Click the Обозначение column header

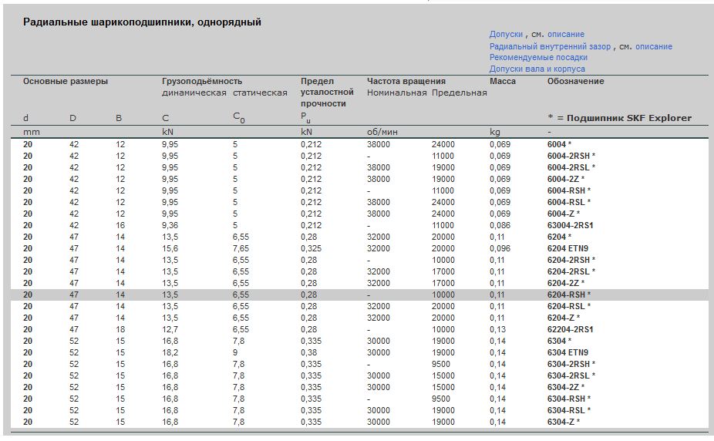click(575, 81)
